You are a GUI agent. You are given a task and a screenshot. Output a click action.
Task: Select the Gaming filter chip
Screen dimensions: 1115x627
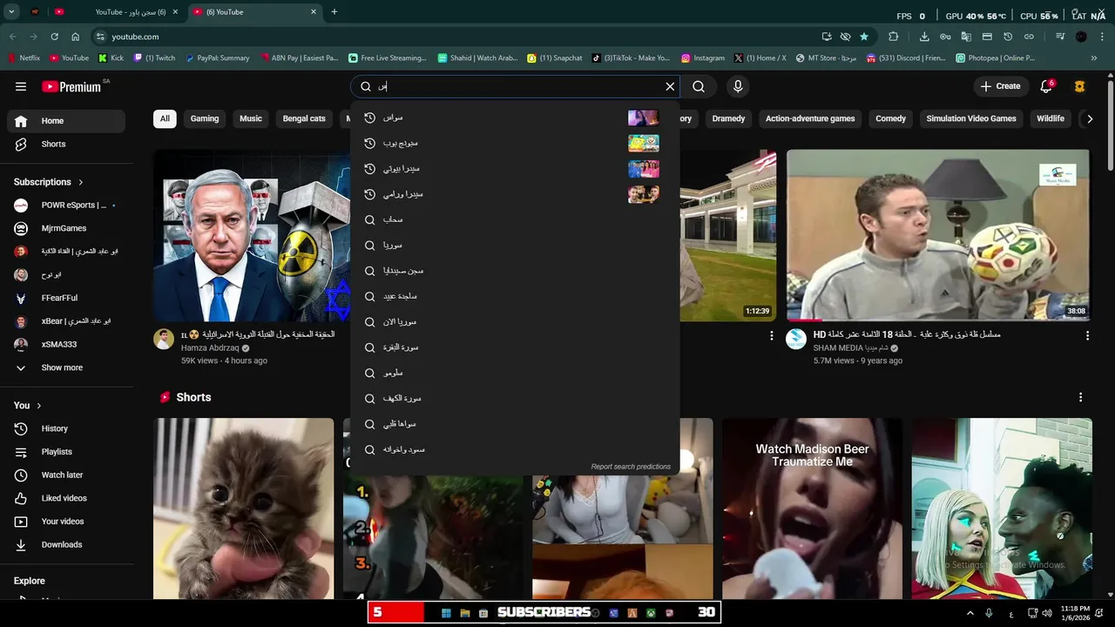(x=205, y=118)
